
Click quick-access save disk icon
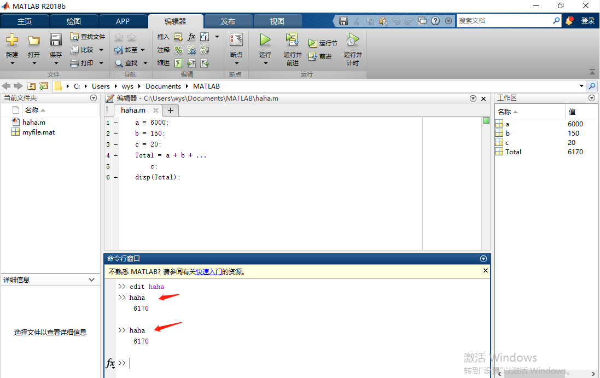coord(343,21)
